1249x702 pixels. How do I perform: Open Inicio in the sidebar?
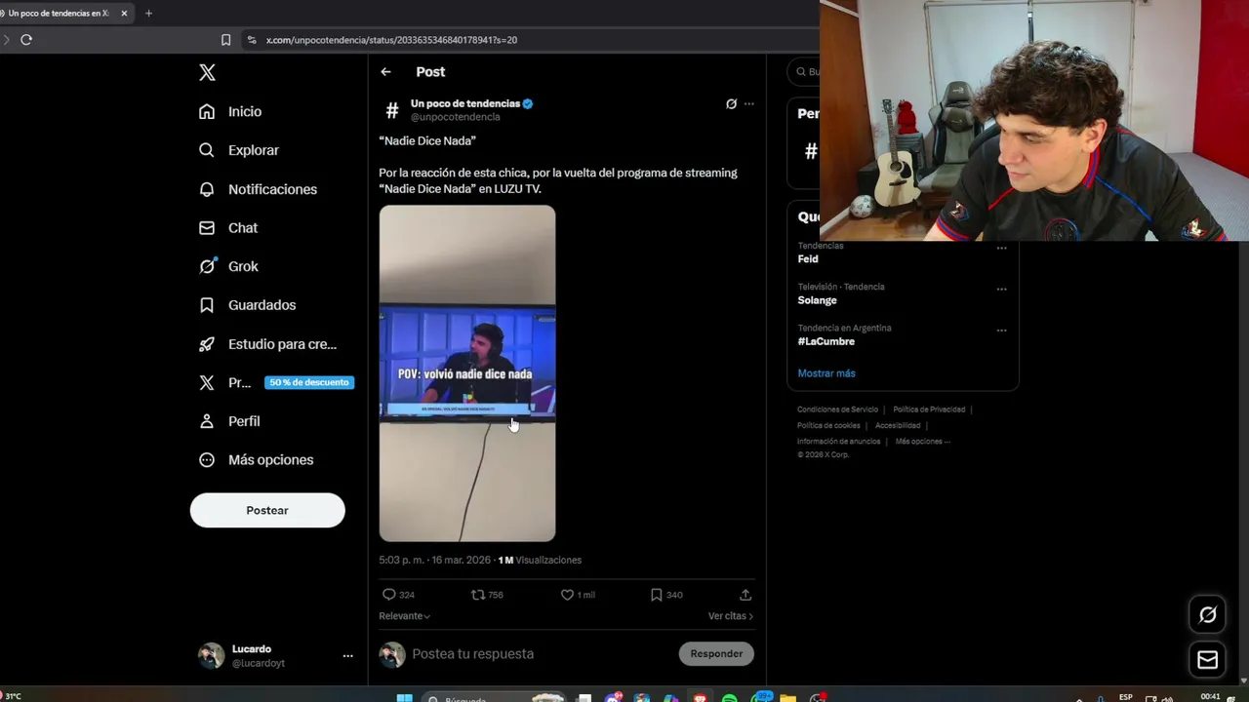230,111
